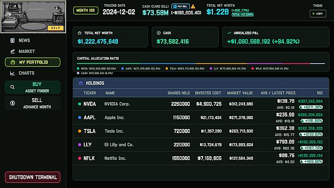The height and width of the screenshot is (188, 334).
Task: Shut down the terminal
Action: tap(33, 177)
